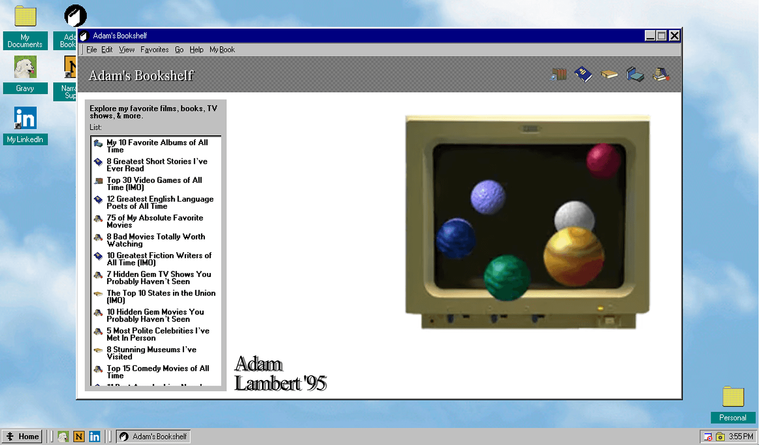Open 10 Hidden Gem Movies list
This screenshot has width=759, height=445.
(157, 315)
